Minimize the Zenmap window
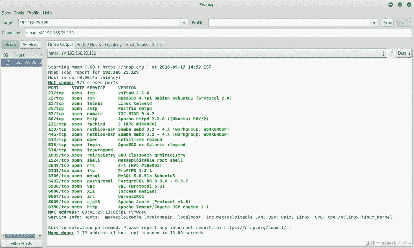Viewport: 414px width, 248px height. click(x=391, y=5)
